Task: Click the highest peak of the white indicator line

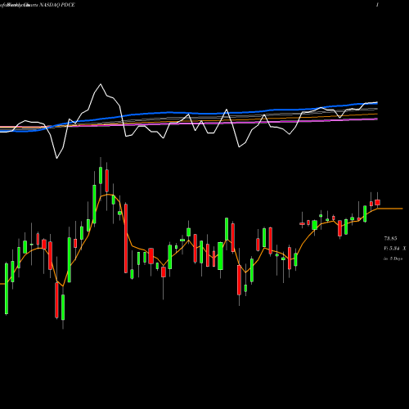Action: 101,84
